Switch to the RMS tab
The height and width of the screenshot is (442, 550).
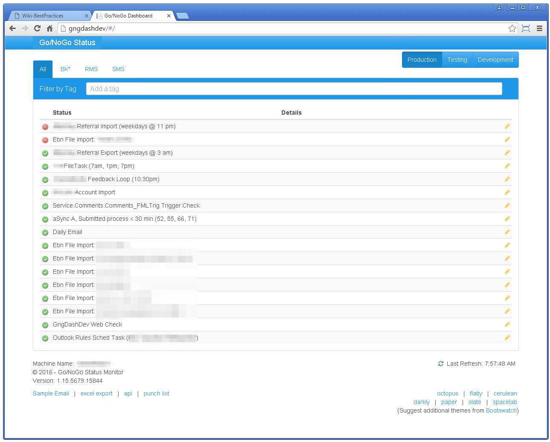91,69
